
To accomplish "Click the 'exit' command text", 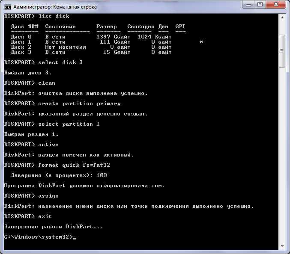I will click(45, 216).
